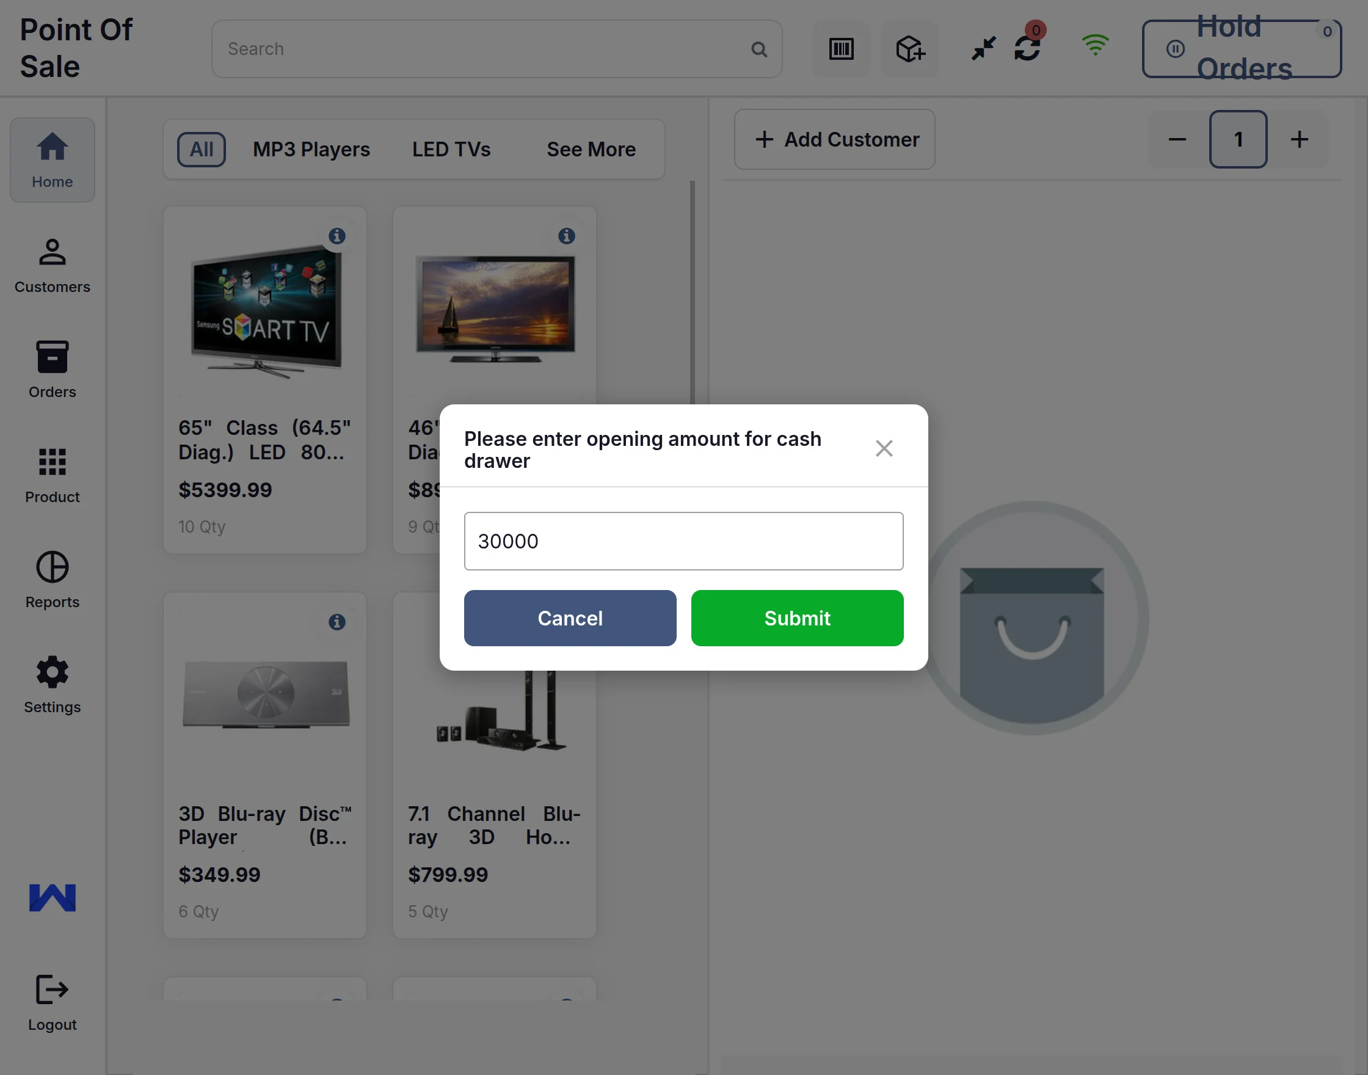
Task: Click the barcode scanner icon
Action: [841, 49]
